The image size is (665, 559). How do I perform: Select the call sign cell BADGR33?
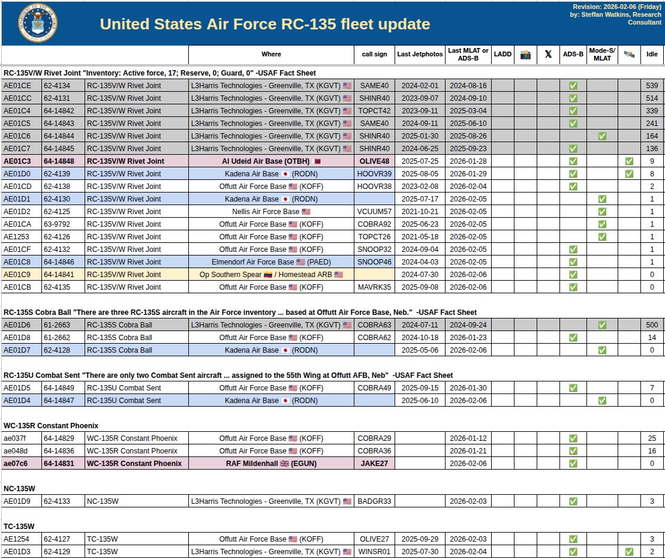[374, 501]
